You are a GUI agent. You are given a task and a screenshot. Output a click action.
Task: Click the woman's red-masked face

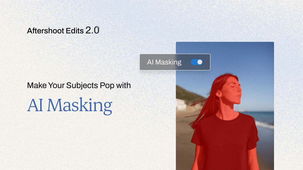tap(231, 90)
